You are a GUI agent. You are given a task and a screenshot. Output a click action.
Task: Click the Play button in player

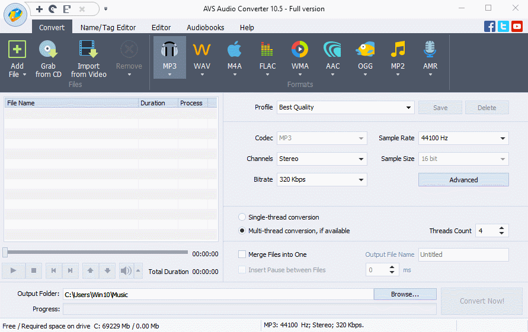click(14, 270)
